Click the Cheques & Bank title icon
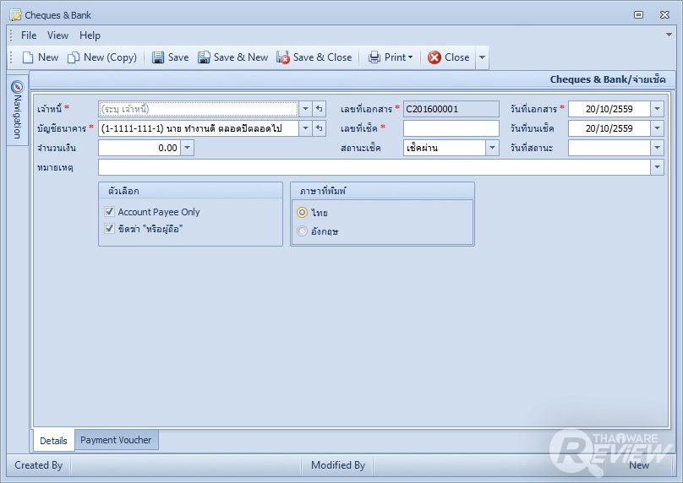Image resolution: width=683 pixels, height=483 pixels. point(16,15)
